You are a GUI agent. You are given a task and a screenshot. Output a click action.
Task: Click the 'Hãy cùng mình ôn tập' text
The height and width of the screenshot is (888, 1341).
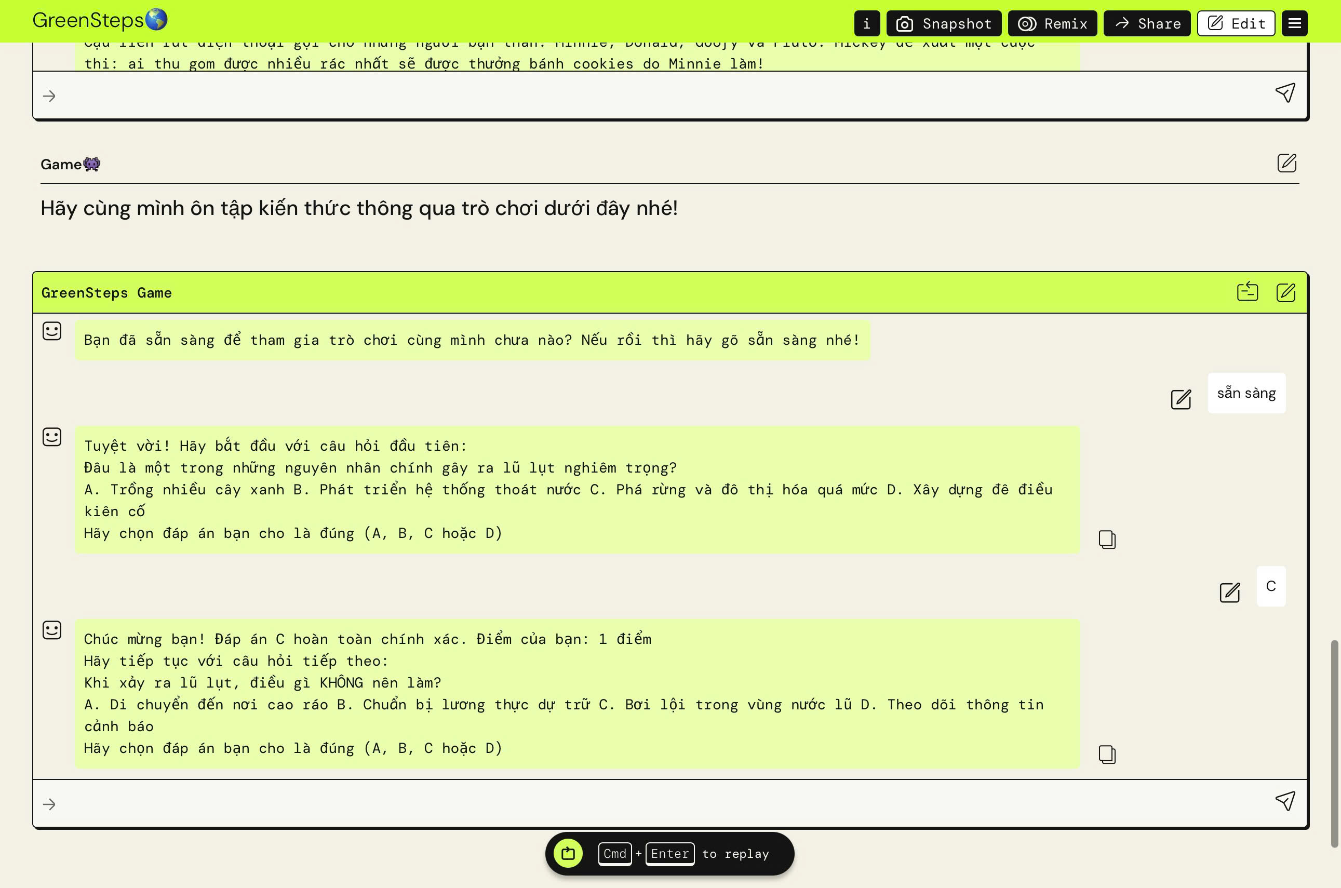point(359,208)
